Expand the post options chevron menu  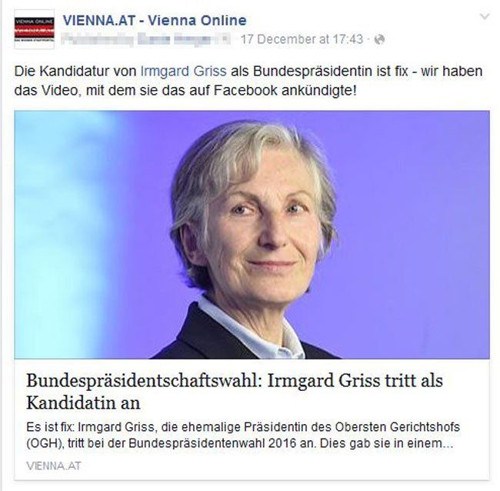(485, 16)
